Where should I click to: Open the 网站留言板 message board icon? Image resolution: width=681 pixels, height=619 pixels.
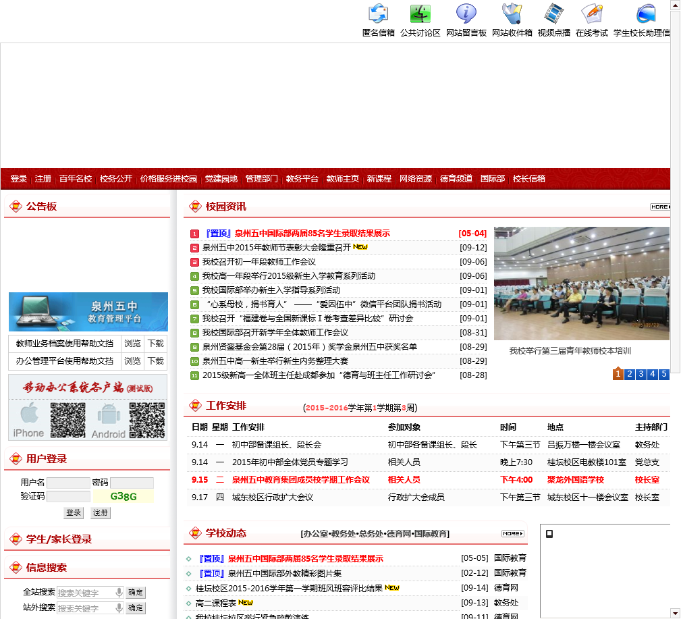tap(466, 14)
